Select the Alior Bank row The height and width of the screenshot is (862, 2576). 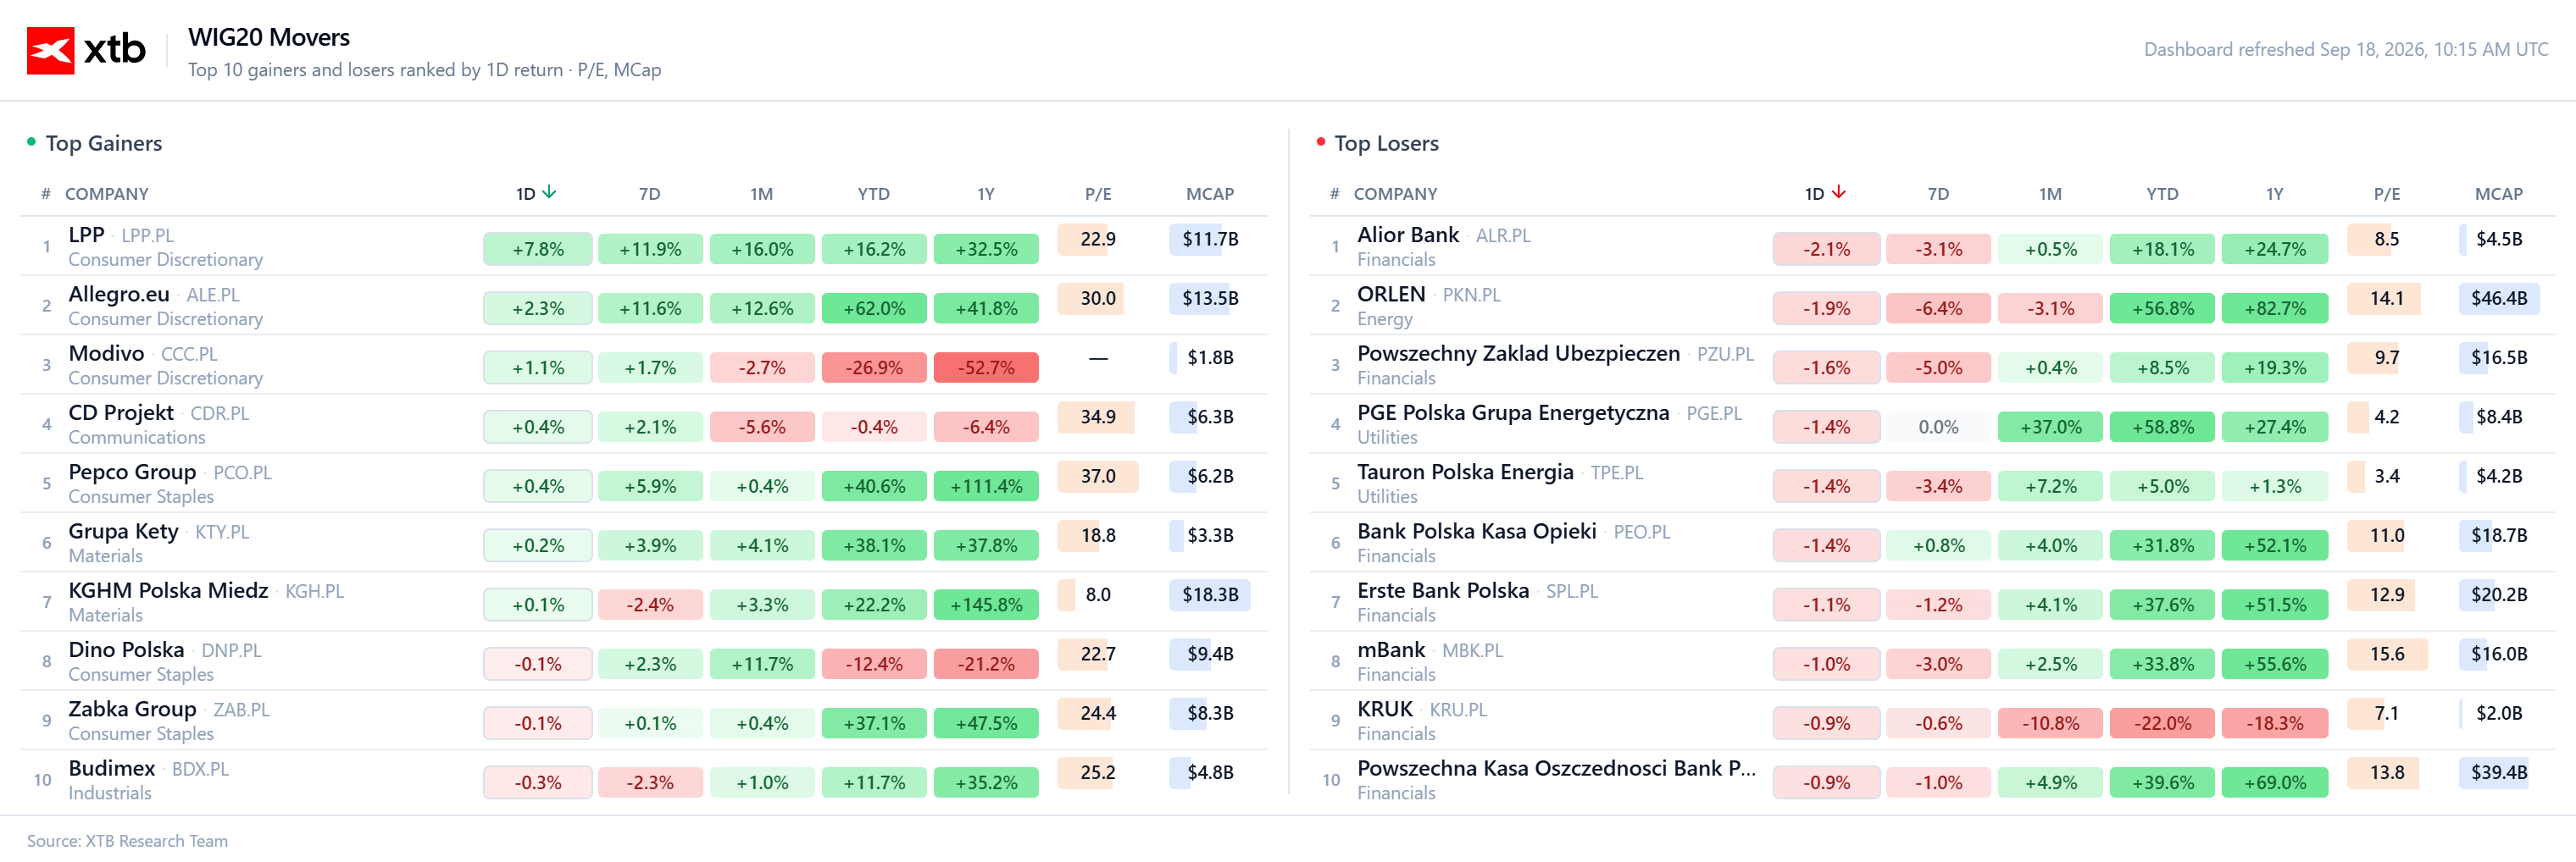[x=1932, y=246]
